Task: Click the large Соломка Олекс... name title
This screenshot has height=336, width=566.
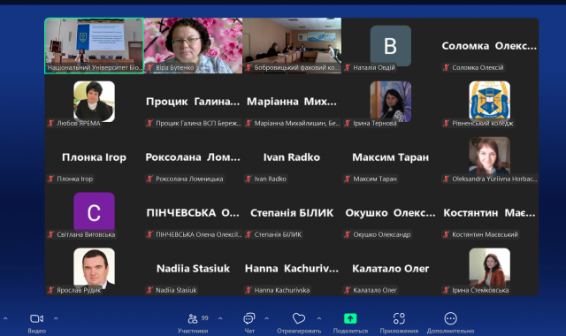Action: 489,46
